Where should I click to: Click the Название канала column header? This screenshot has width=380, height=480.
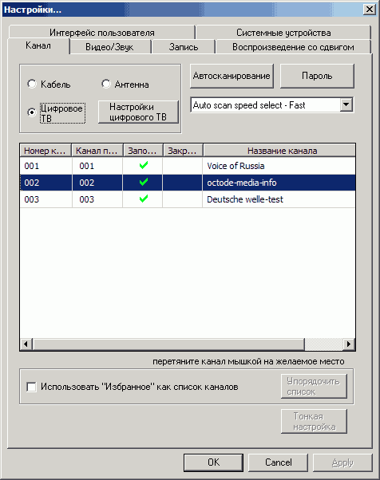279,151
